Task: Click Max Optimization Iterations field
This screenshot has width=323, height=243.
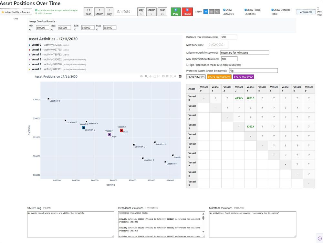Action: (229, 59)
